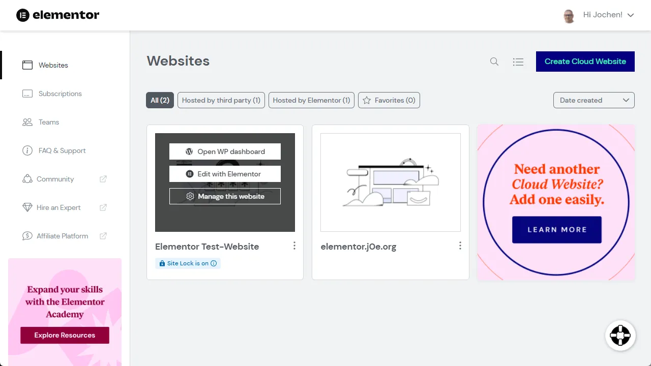Filter by Hosted by third party (1)

coord(221,100)
